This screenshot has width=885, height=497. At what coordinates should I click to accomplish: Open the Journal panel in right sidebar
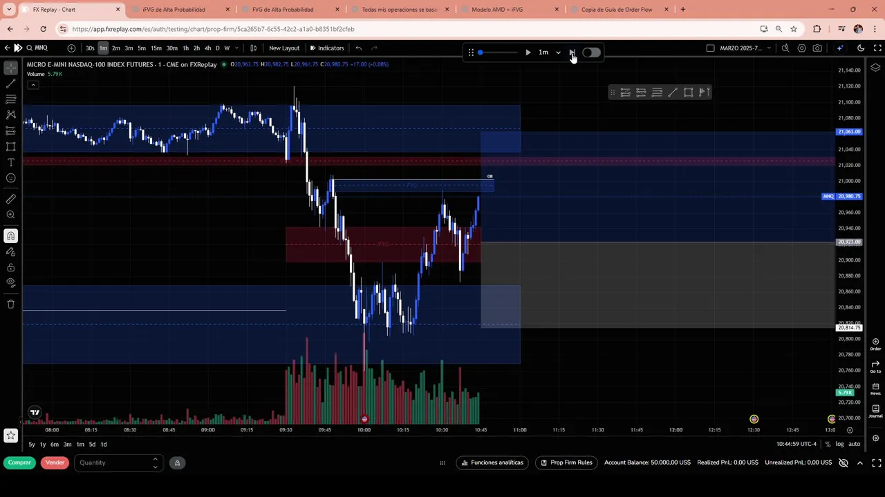(x=875, y=411)
